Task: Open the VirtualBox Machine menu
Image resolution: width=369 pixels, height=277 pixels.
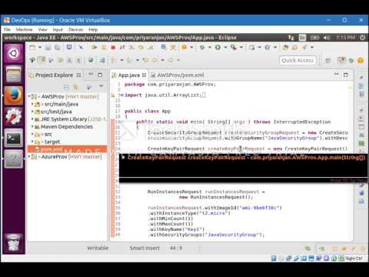Action: [24, 29]
